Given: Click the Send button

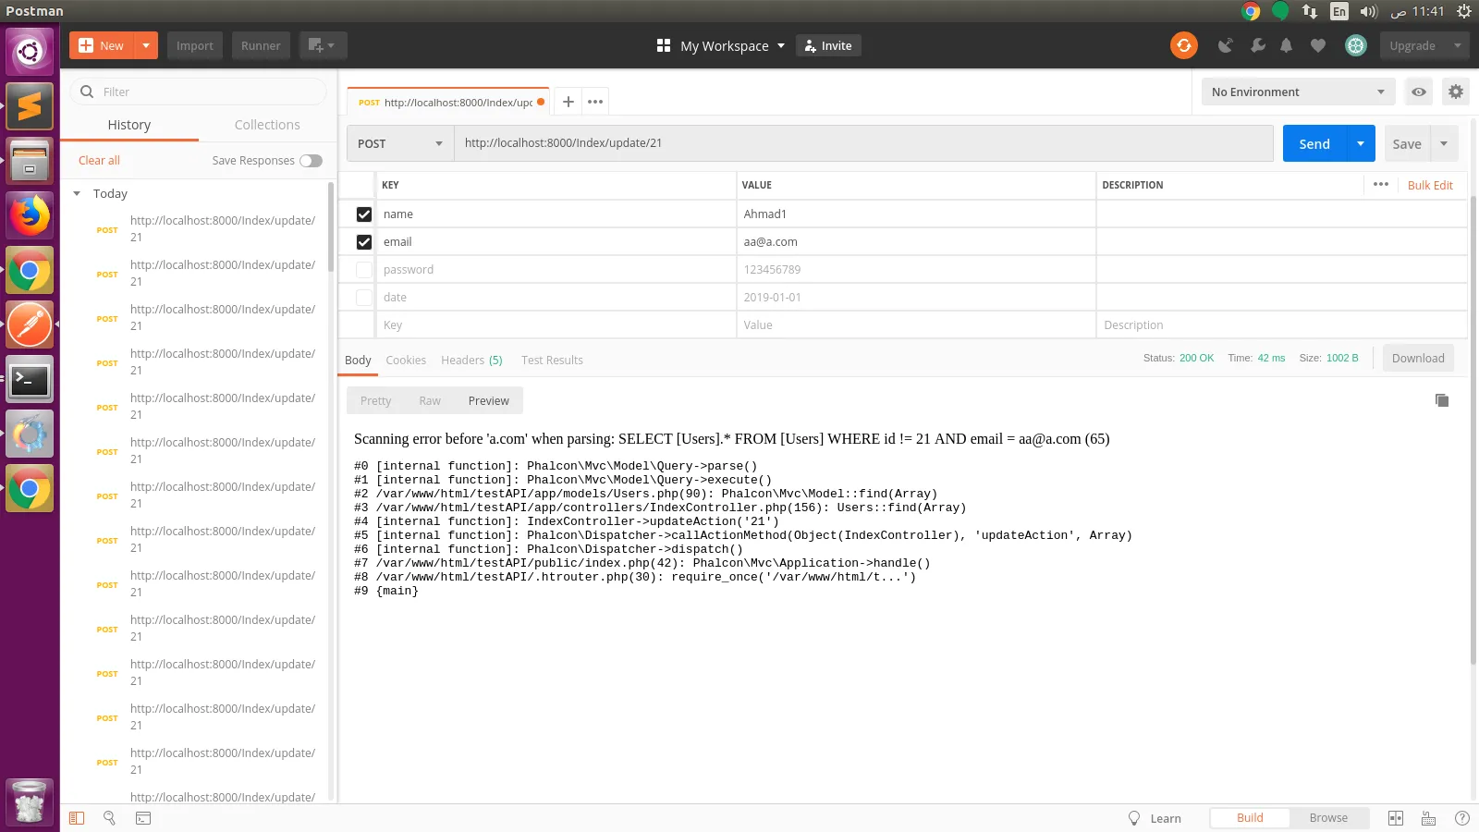Looking at the screenshot, I should click(x=1314, y=143).
